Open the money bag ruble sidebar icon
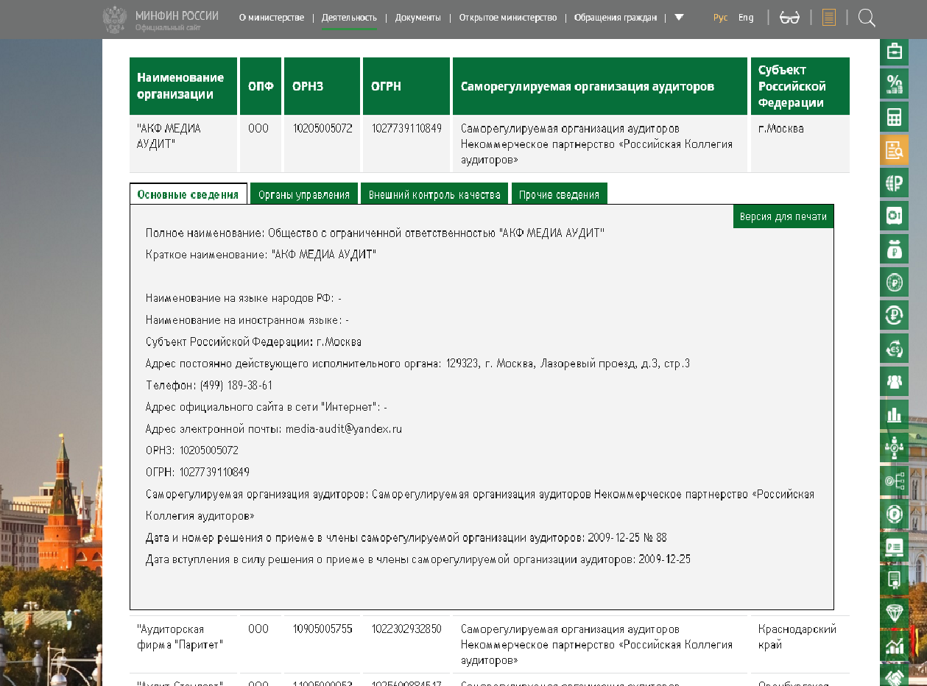Screen dimensions: 927x686 pos(894,249)
